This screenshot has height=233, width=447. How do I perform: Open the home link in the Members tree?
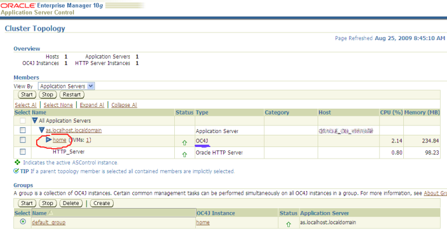pos(59,140)
